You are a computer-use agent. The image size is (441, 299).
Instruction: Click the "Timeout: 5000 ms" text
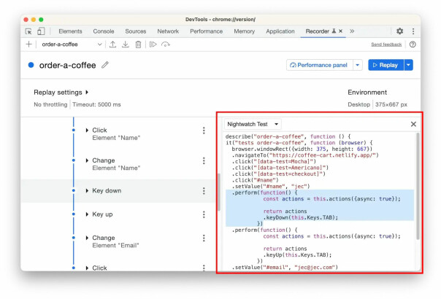96,104
